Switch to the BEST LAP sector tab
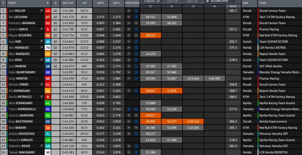Viewport: 302px width, 155px height. click(193, 1)
